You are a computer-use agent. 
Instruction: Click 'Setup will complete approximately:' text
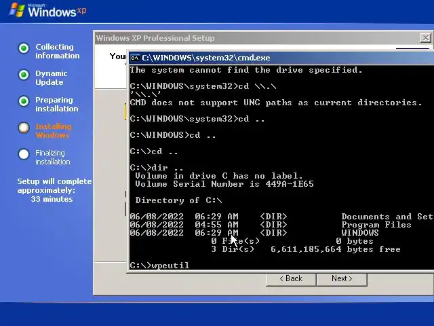pos(54,185)
